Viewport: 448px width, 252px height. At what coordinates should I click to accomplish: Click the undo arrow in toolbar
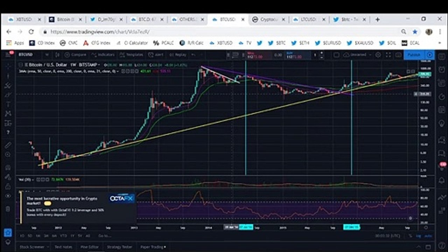tap(193, 55)
